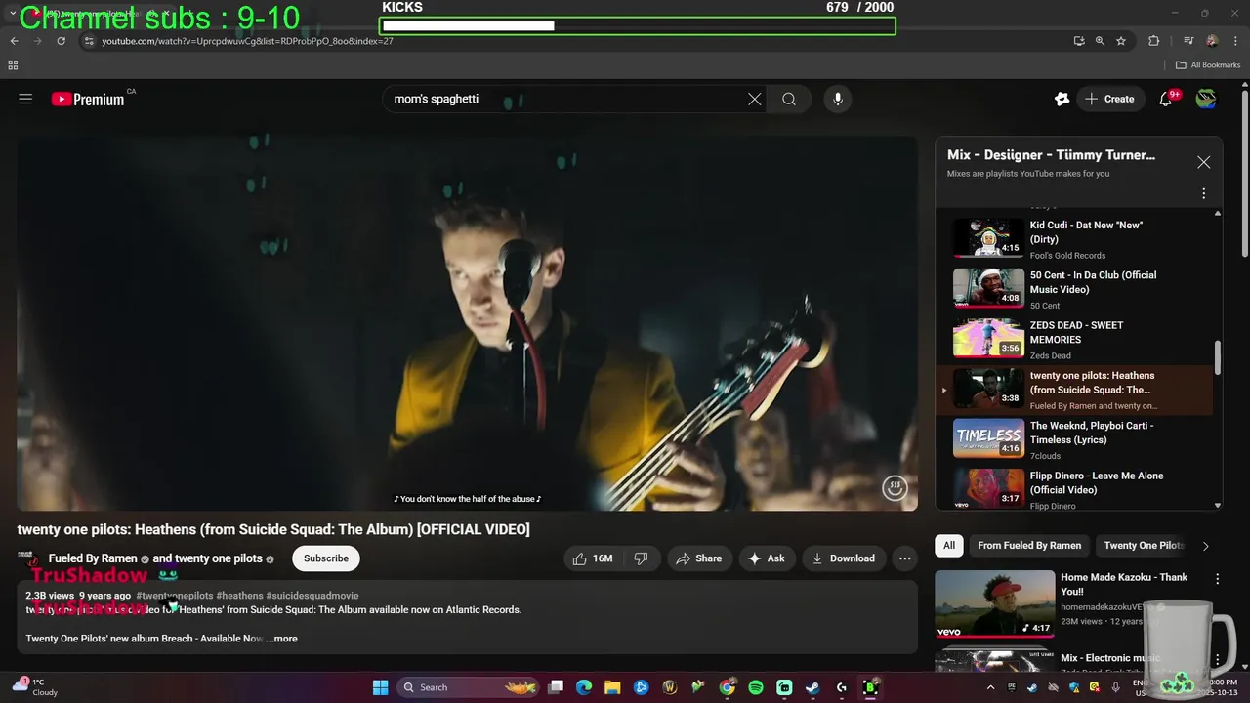Screen dimensions: 1250x703
Task: Like the Heathens video
Action: (594, 558)
